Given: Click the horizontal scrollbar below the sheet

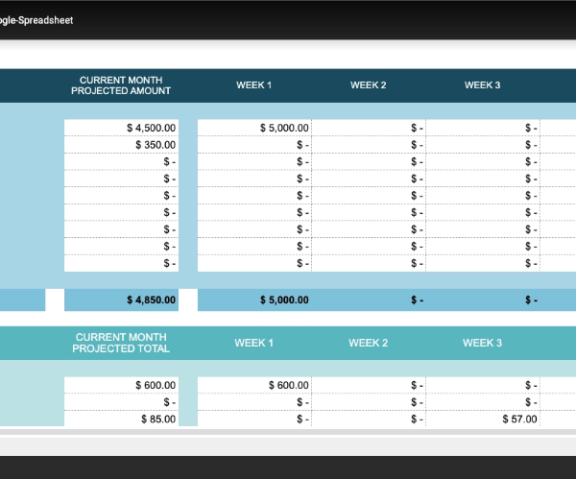Looking at the screenshot, I should (288, 433).
